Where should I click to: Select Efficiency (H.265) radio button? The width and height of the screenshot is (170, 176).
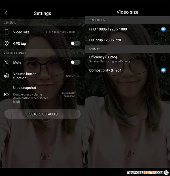pos(163,58)
